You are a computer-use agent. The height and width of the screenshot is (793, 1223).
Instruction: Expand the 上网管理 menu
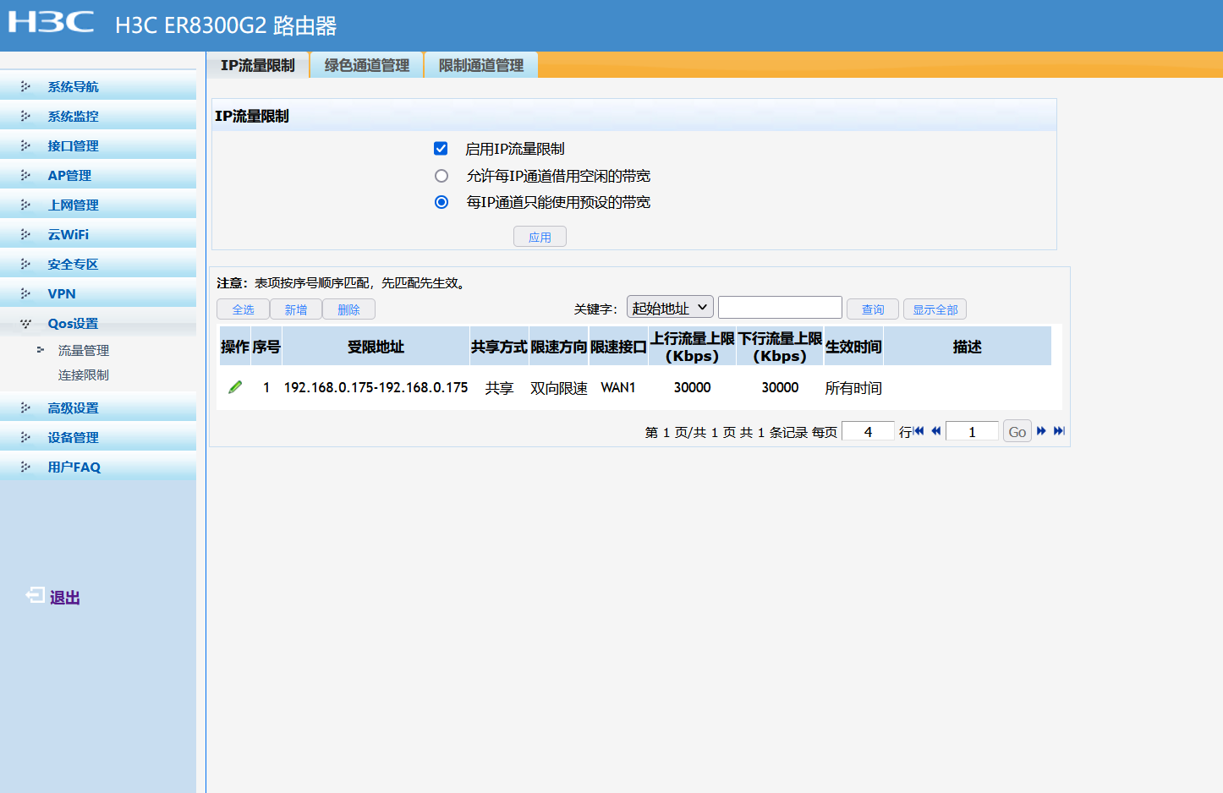click(x=98, y=205)
